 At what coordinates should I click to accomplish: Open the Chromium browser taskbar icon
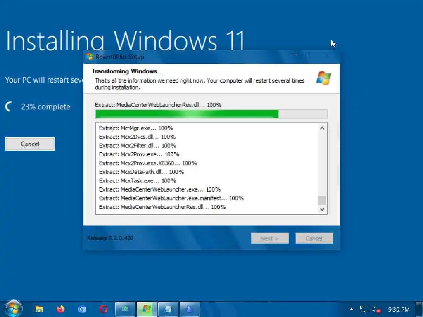click(x=82, y=309)
